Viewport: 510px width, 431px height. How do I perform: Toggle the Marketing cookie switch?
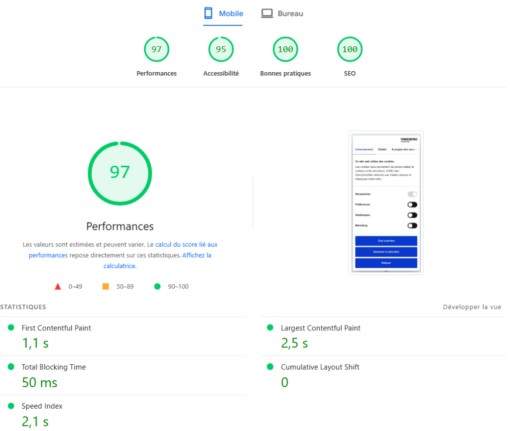click(412, 225)
